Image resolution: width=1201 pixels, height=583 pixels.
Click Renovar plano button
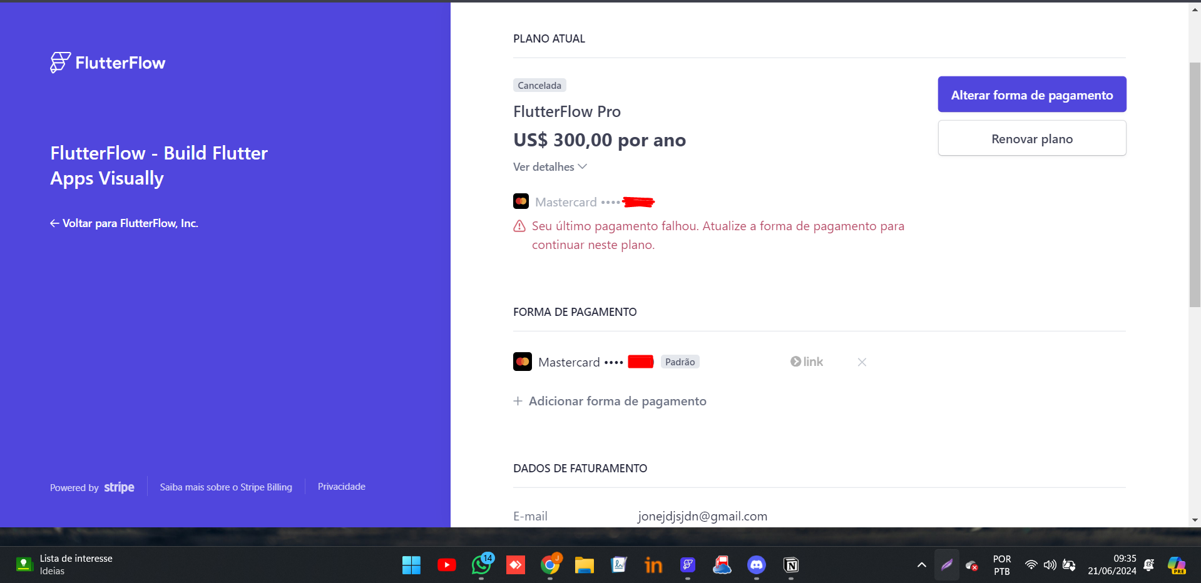point(1032,138)
